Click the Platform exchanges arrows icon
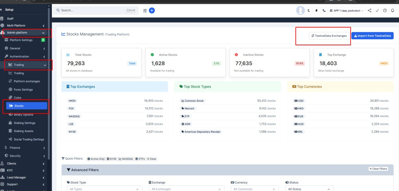 click(10, 81)
